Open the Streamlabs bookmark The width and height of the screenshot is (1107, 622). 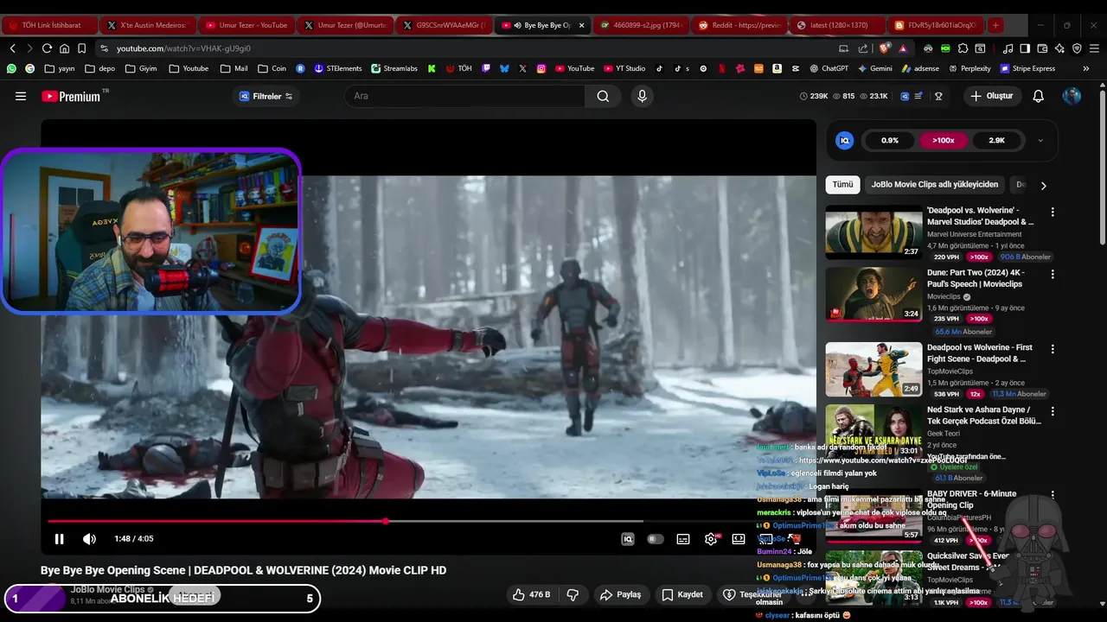click(x=394, y=68)
